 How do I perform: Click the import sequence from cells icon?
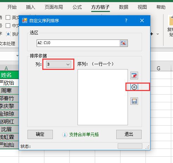point(134,76)
